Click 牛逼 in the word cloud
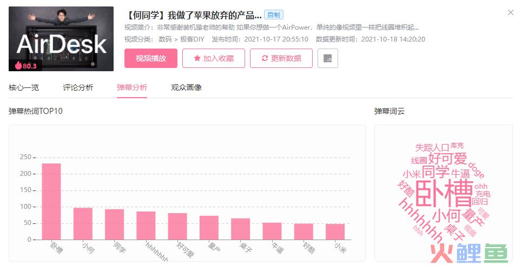521x266 pixels. 460,173
